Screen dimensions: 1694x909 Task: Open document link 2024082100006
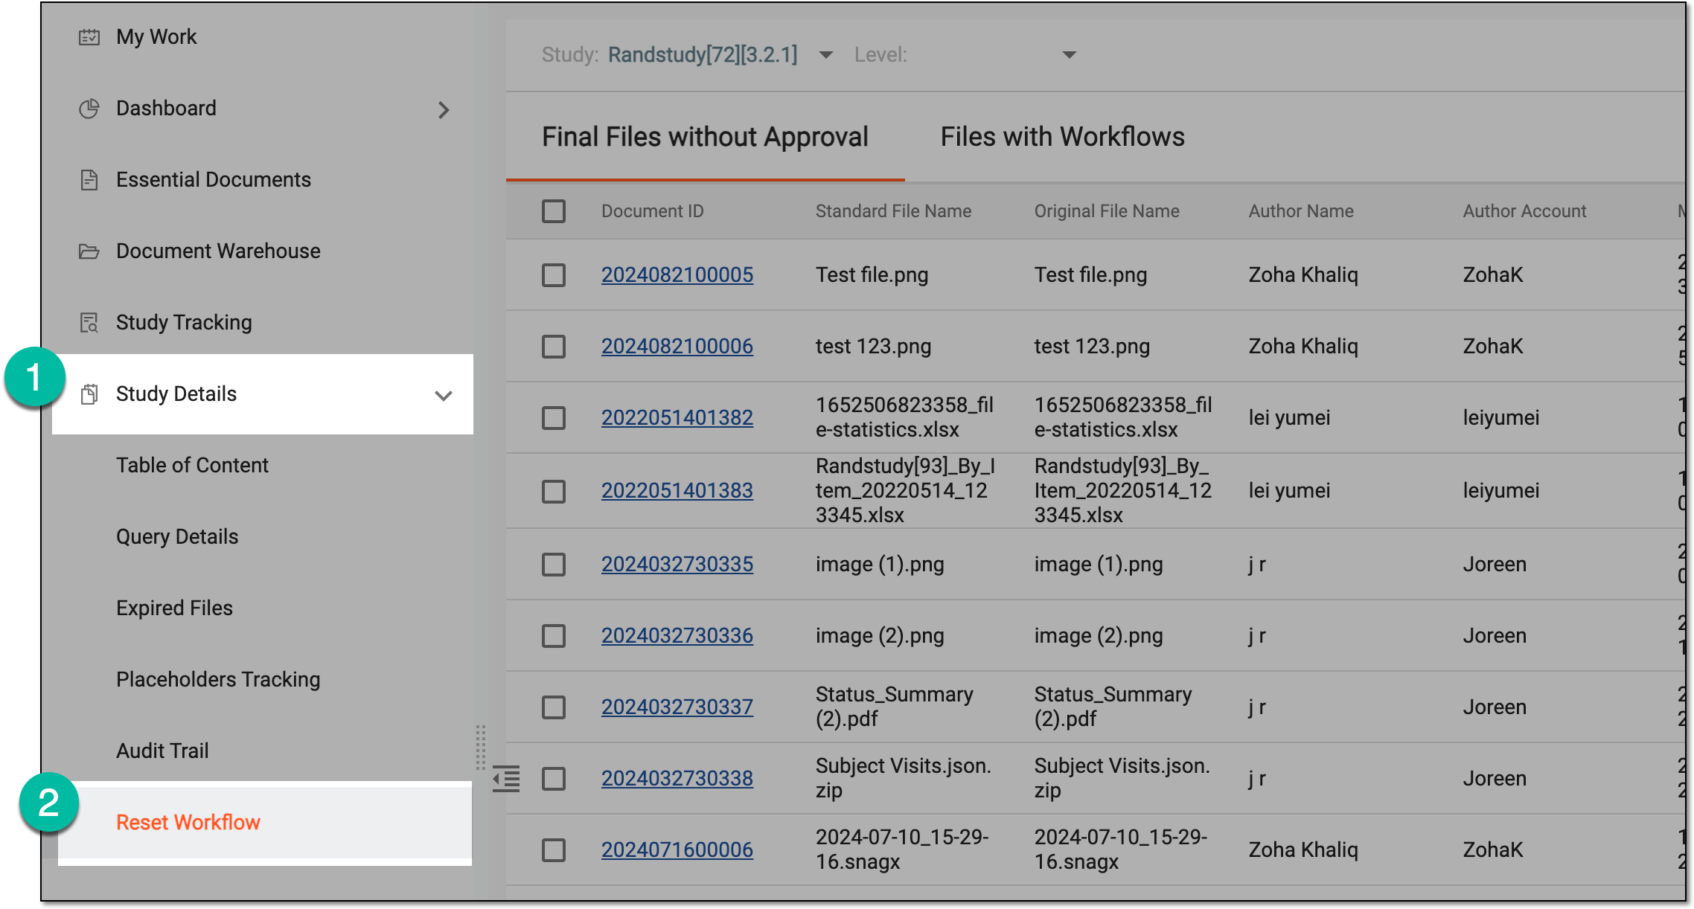point(677,347)
